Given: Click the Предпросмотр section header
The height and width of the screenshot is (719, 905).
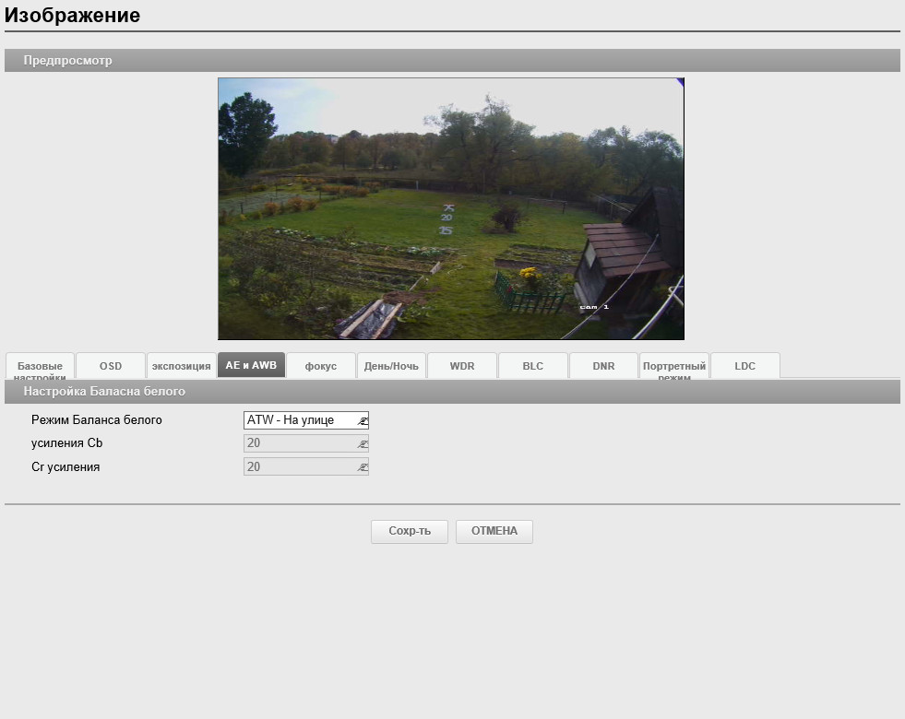Looking at the screenshot, I should point(452,61).
